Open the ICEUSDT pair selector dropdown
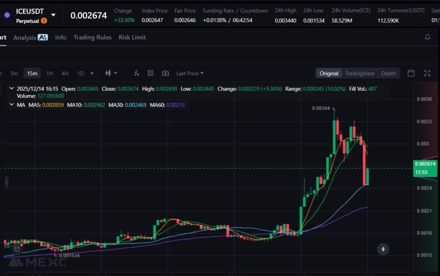This screenshot has height=276, width=440. (53, 15)
